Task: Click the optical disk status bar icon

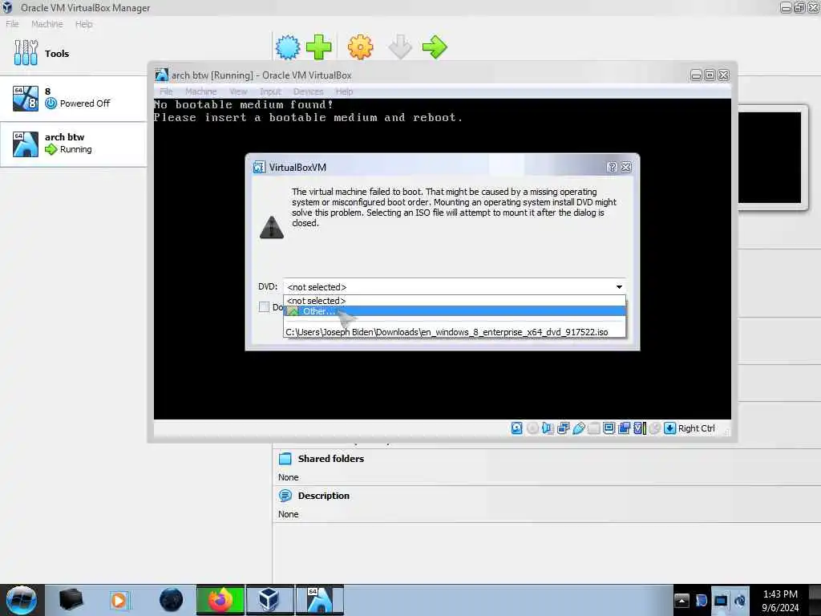Action: 532,428
